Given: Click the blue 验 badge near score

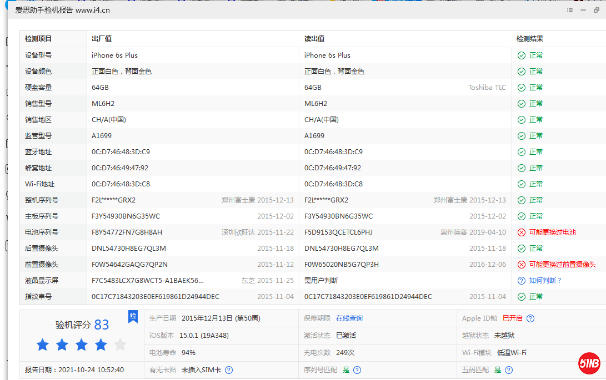Looking at the screenshot, I should [x=133, y=317].
